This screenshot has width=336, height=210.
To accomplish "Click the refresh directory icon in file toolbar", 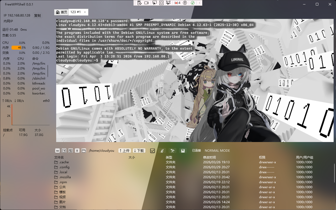I will point(71,151).
